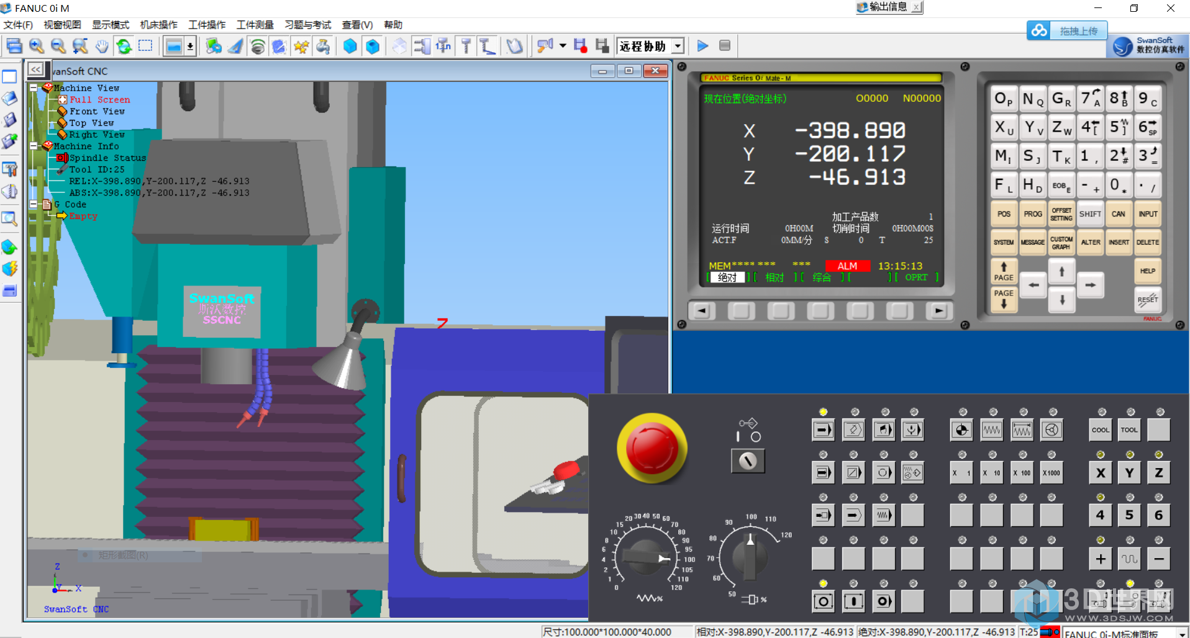1190x638 pixels.
Task: Select the X 100 increment button
Action: coord(1022,472)
